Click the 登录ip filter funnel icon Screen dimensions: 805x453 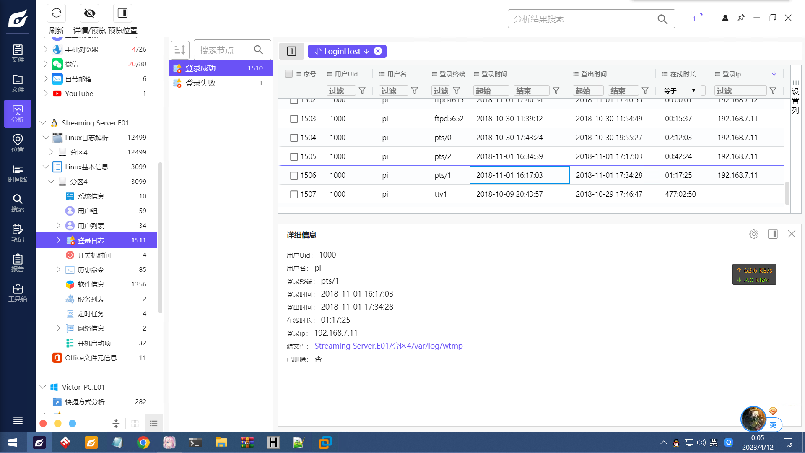coord(773,91)
